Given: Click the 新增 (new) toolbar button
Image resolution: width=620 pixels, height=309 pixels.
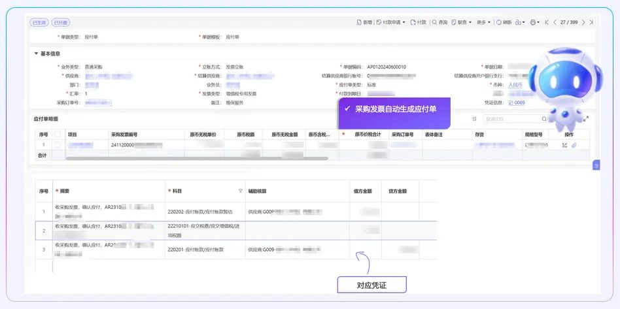Looking at the screenshot, I should coord(364,22).
